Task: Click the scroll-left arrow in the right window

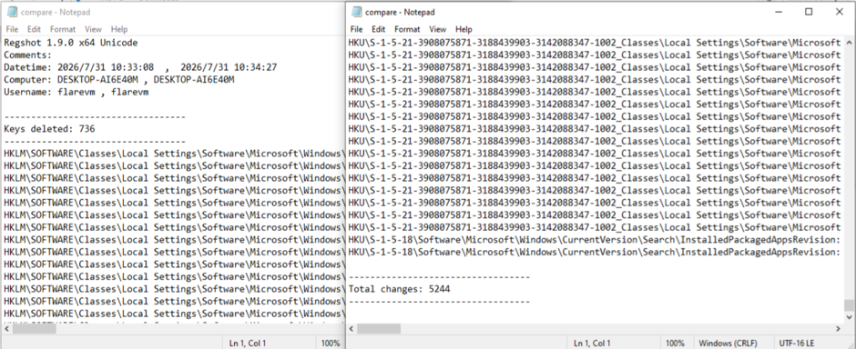Action: 352,329
